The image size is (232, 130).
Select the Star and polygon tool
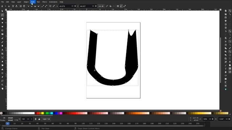(2, 26)
